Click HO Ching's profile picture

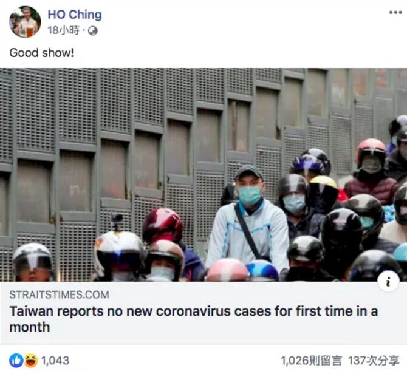[25, 22]
